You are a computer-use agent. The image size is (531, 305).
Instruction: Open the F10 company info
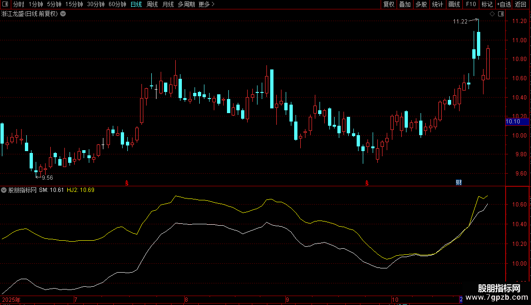471,4
